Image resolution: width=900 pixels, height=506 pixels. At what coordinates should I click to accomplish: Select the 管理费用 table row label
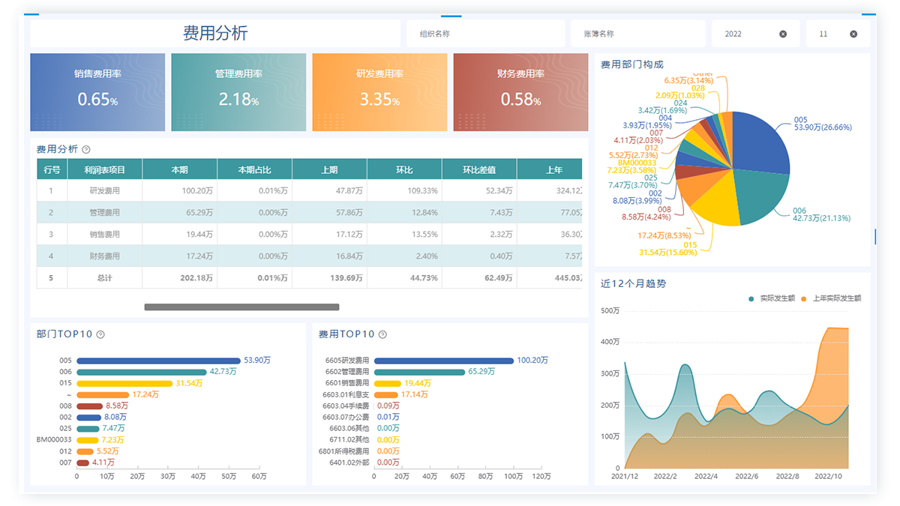(104, 213)
